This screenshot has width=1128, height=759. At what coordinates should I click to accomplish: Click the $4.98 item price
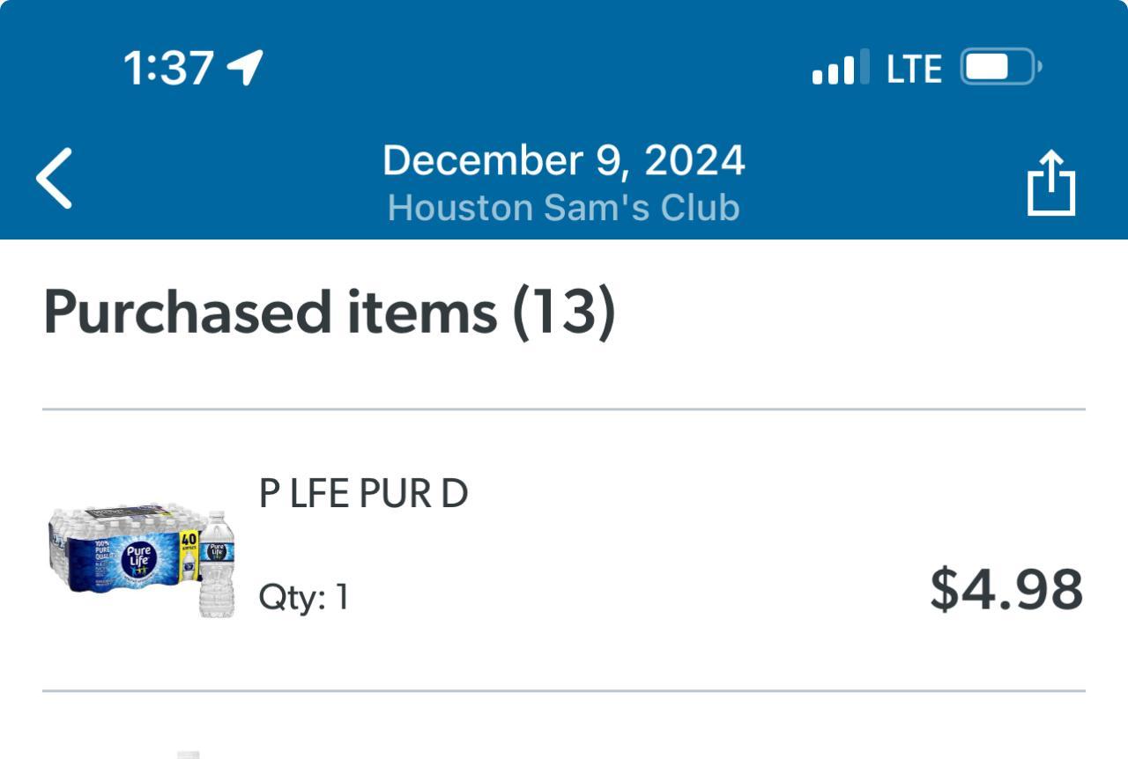coord(1006,590)
